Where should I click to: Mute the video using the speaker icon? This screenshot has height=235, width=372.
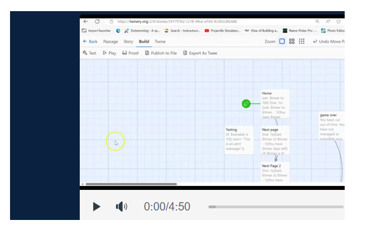point(121,207)
